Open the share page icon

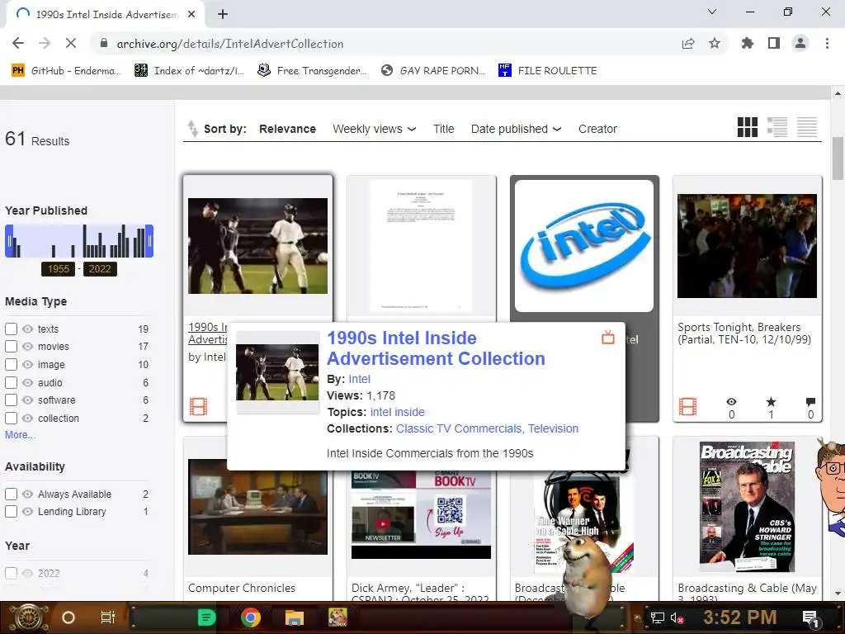coord(688,44)
